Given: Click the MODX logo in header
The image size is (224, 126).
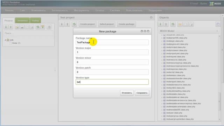Looking at the screenshot, I should [x=215, y=4].
